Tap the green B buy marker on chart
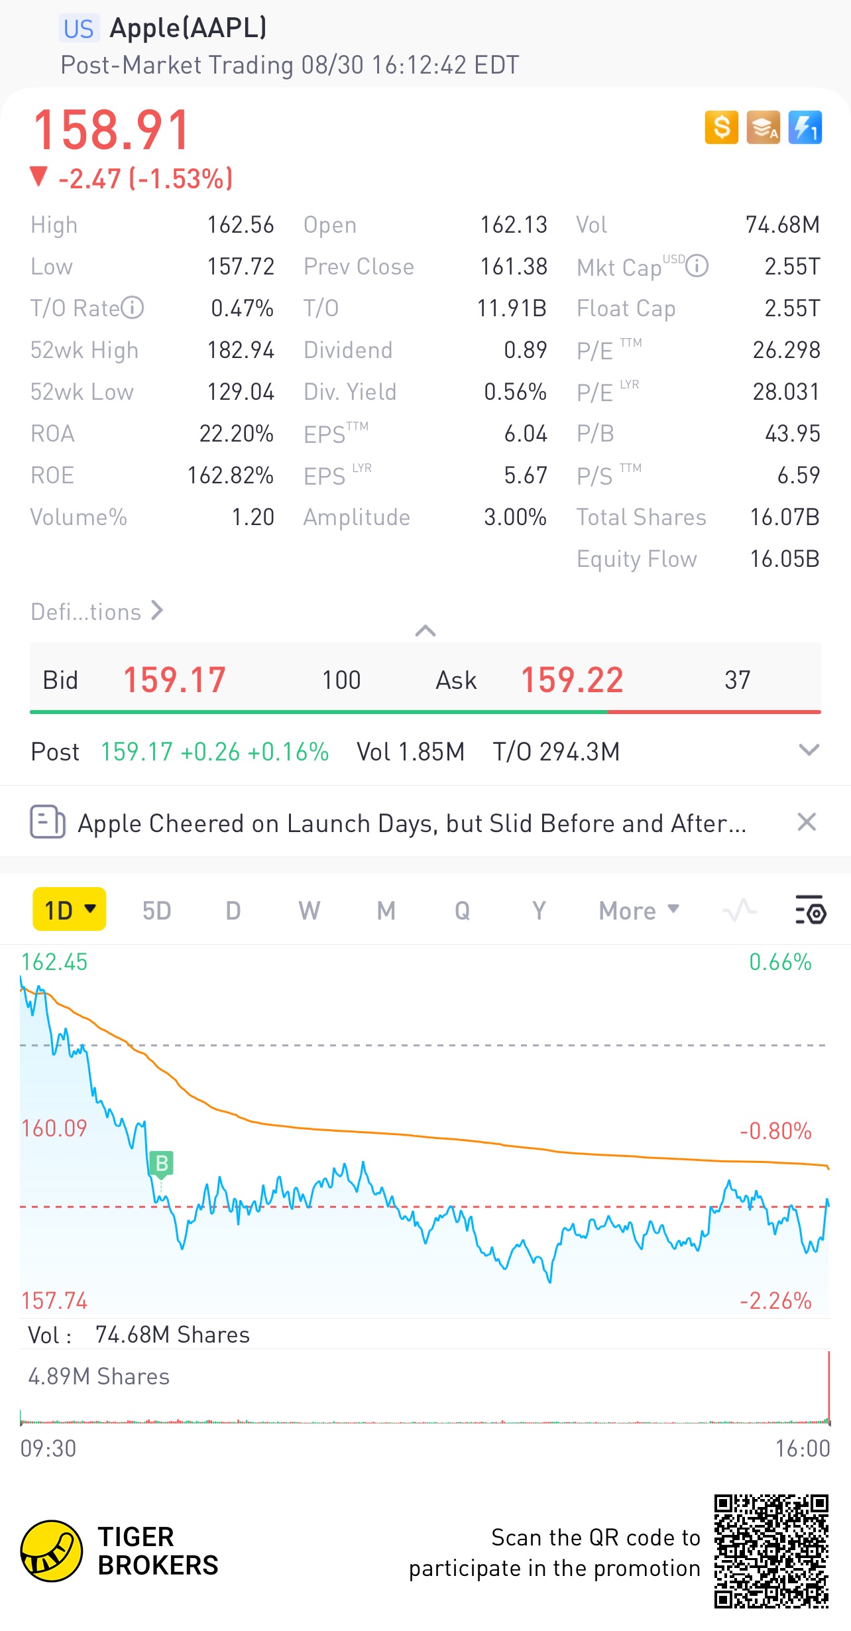The image size is (851, 1631). tap(161, 1164)
